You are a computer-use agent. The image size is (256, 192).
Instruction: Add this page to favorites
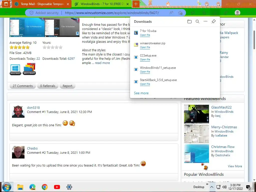(x=180, y=13)
